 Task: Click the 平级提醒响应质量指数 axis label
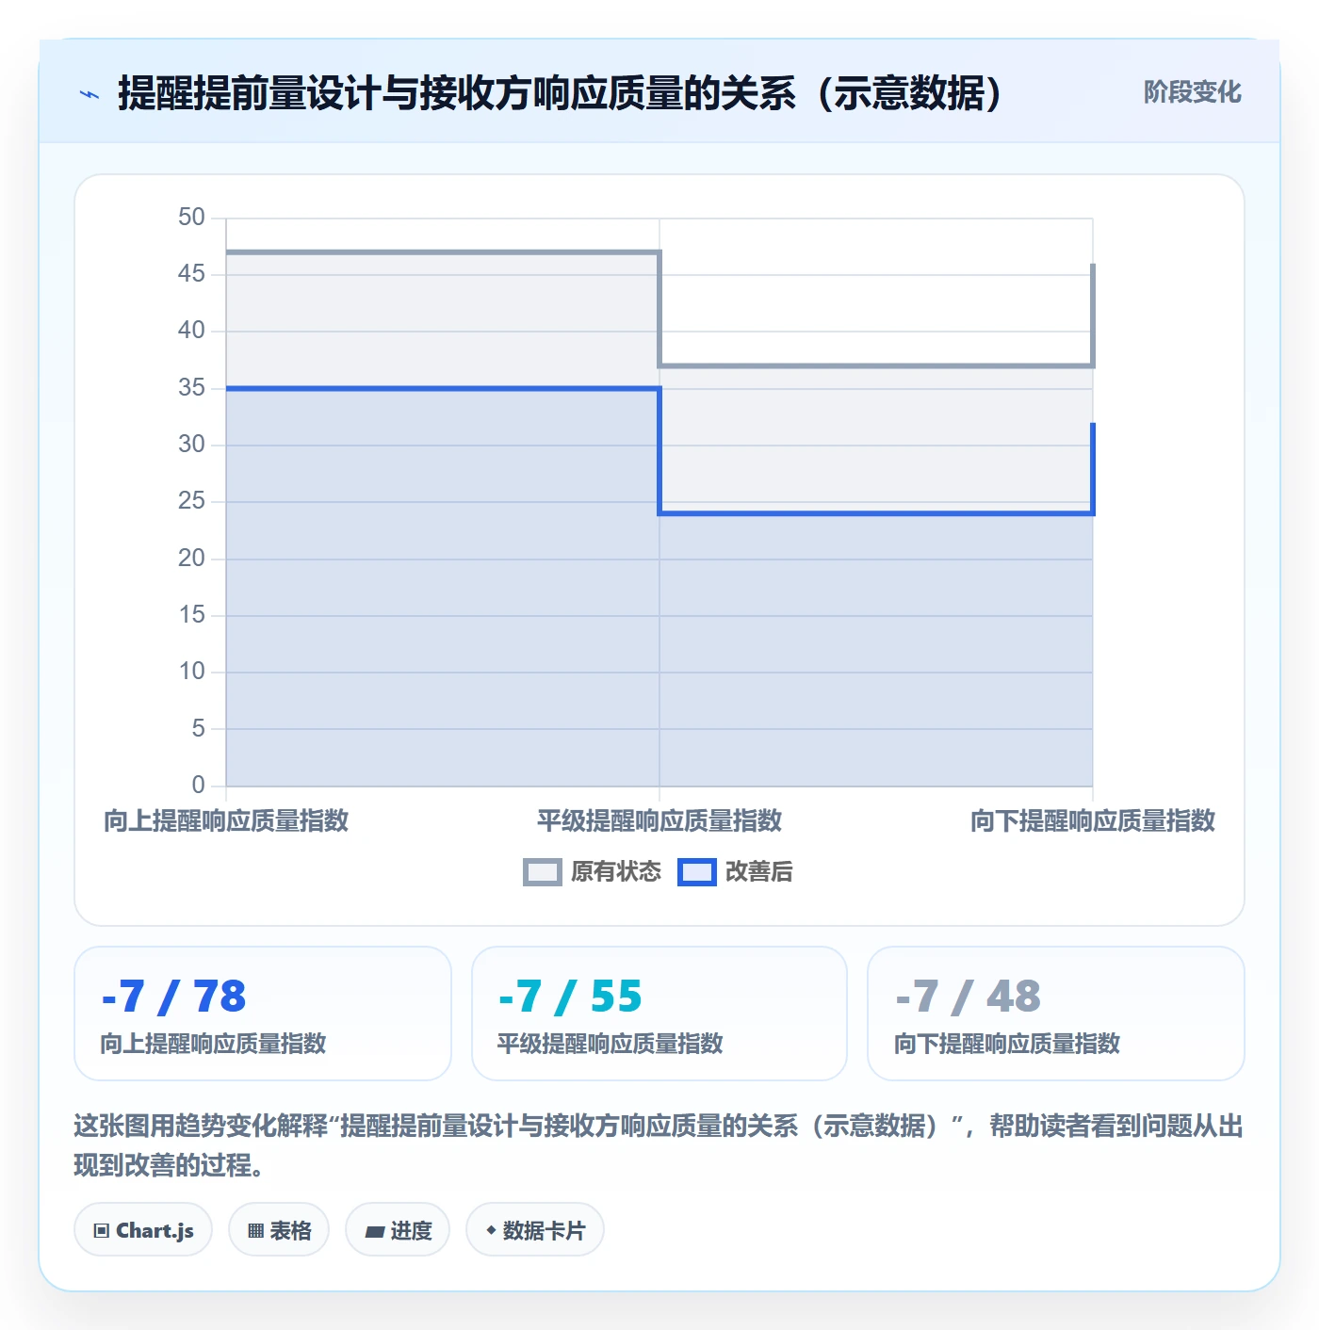(x=659, y=821)
